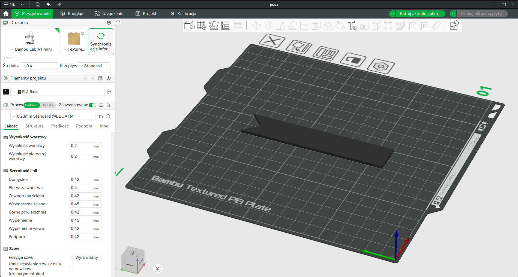The height and width of the screenshot is (277, 518).
Task: Click the Add plate grid icon
Action: click(202, 25)
